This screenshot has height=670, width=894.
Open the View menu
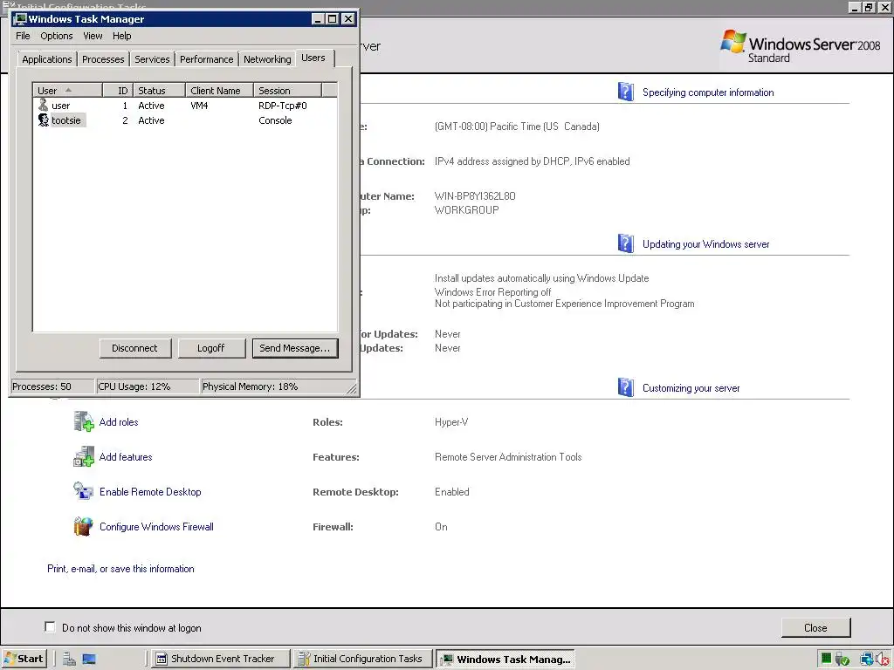pyautogui.click(x=93, y=36)
